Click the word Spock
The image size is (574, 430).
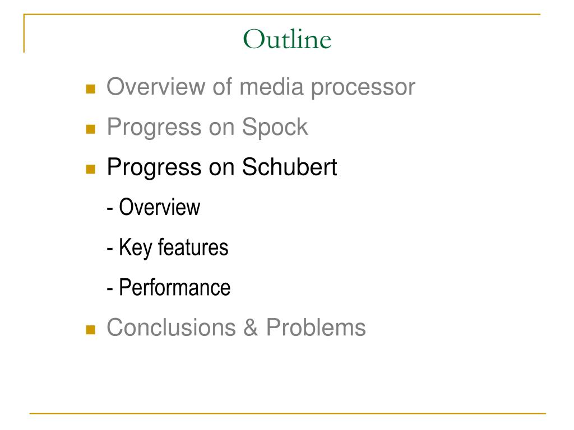pyautogui.click(x=275, y=127)
